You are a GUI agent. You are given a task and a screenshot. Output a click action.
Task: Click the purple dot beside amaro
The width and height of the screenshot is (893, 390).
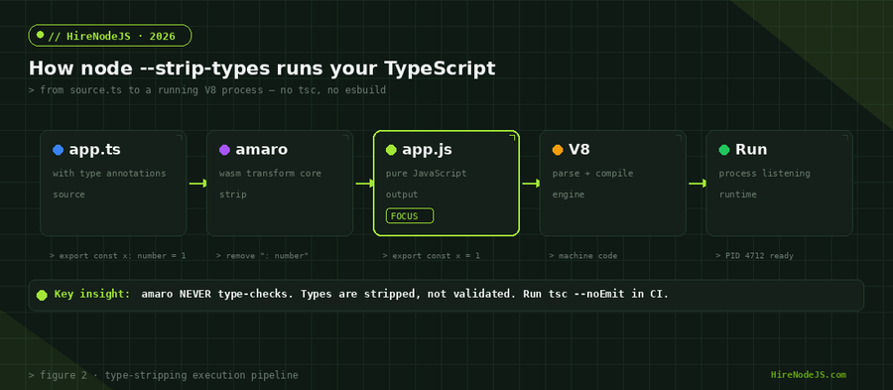point(224,150)
